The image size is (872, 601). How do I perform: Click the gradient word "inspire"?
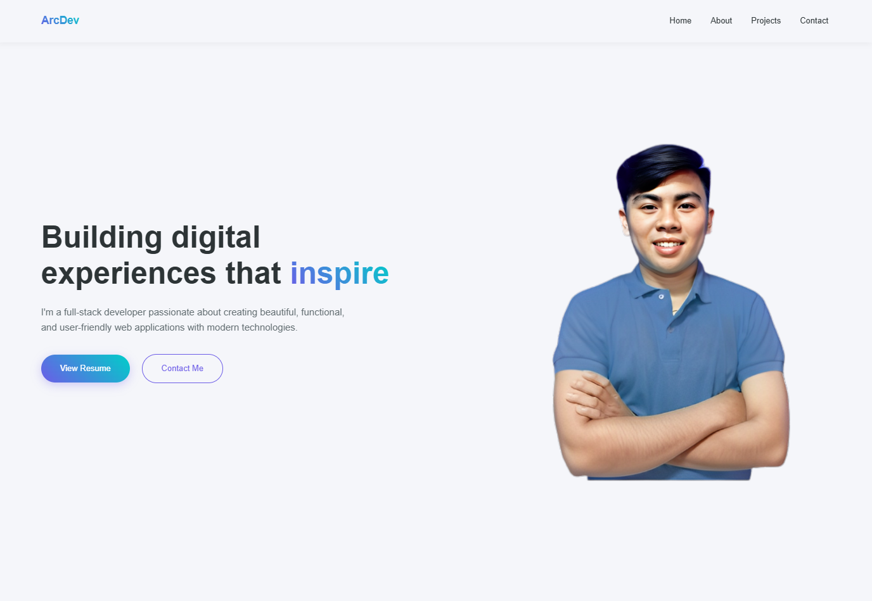[340, 273]
